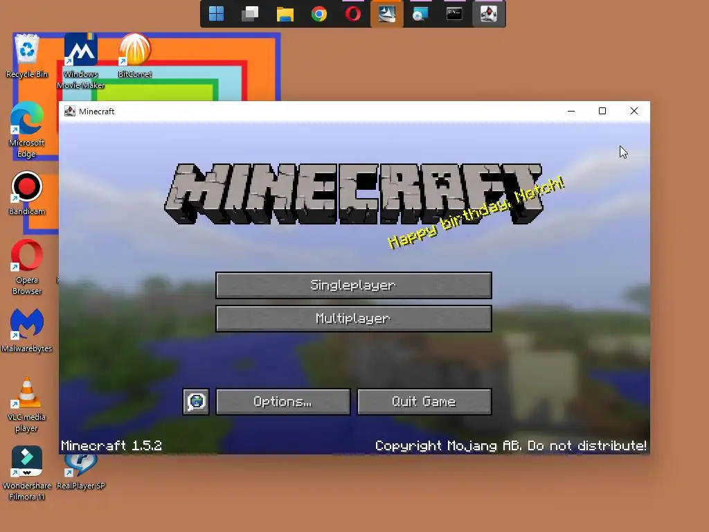The height and width of the screenshot is (532, 709).
Task: Open the disc-and-monitor app in the taskbar
Action: click(x=420, y=14)
